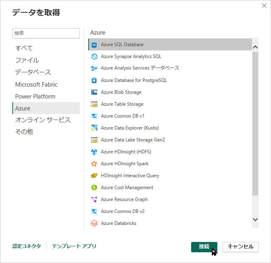Viewport: 271px width, 263px height.
Task: Click the Azure Blob Storage icon
Action: tap(94, 92)
